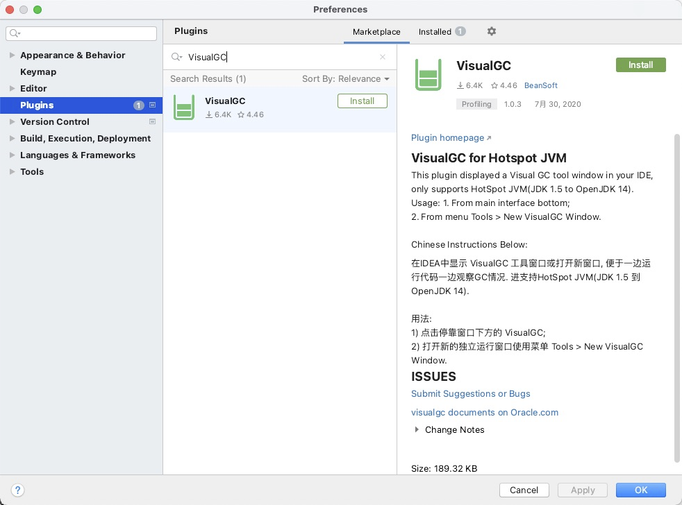This screenshot has width=682, height=505.
Task: Open Sort By Relevance dropdown
Action: 346,78
